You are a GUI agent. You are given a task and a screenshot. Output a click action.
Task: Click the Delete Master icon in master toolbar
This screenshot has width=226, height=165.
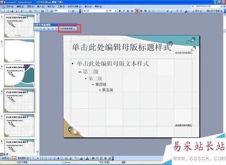click(x=44, y=28)
